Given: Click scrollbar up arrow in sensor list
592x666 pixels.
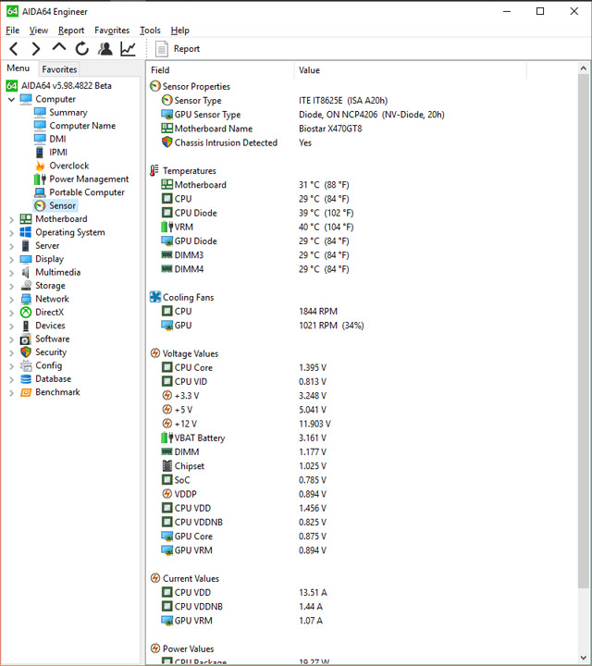Looking at the screenshot, I should pyautogui.click(x=584, y=68).
